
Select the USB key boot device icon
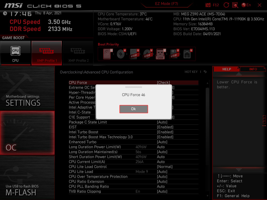[161, 54]
